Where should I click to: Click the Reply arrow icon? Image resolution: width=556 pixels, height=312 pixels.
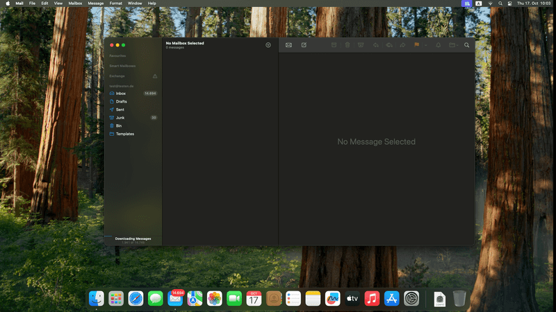pos(376,45)
